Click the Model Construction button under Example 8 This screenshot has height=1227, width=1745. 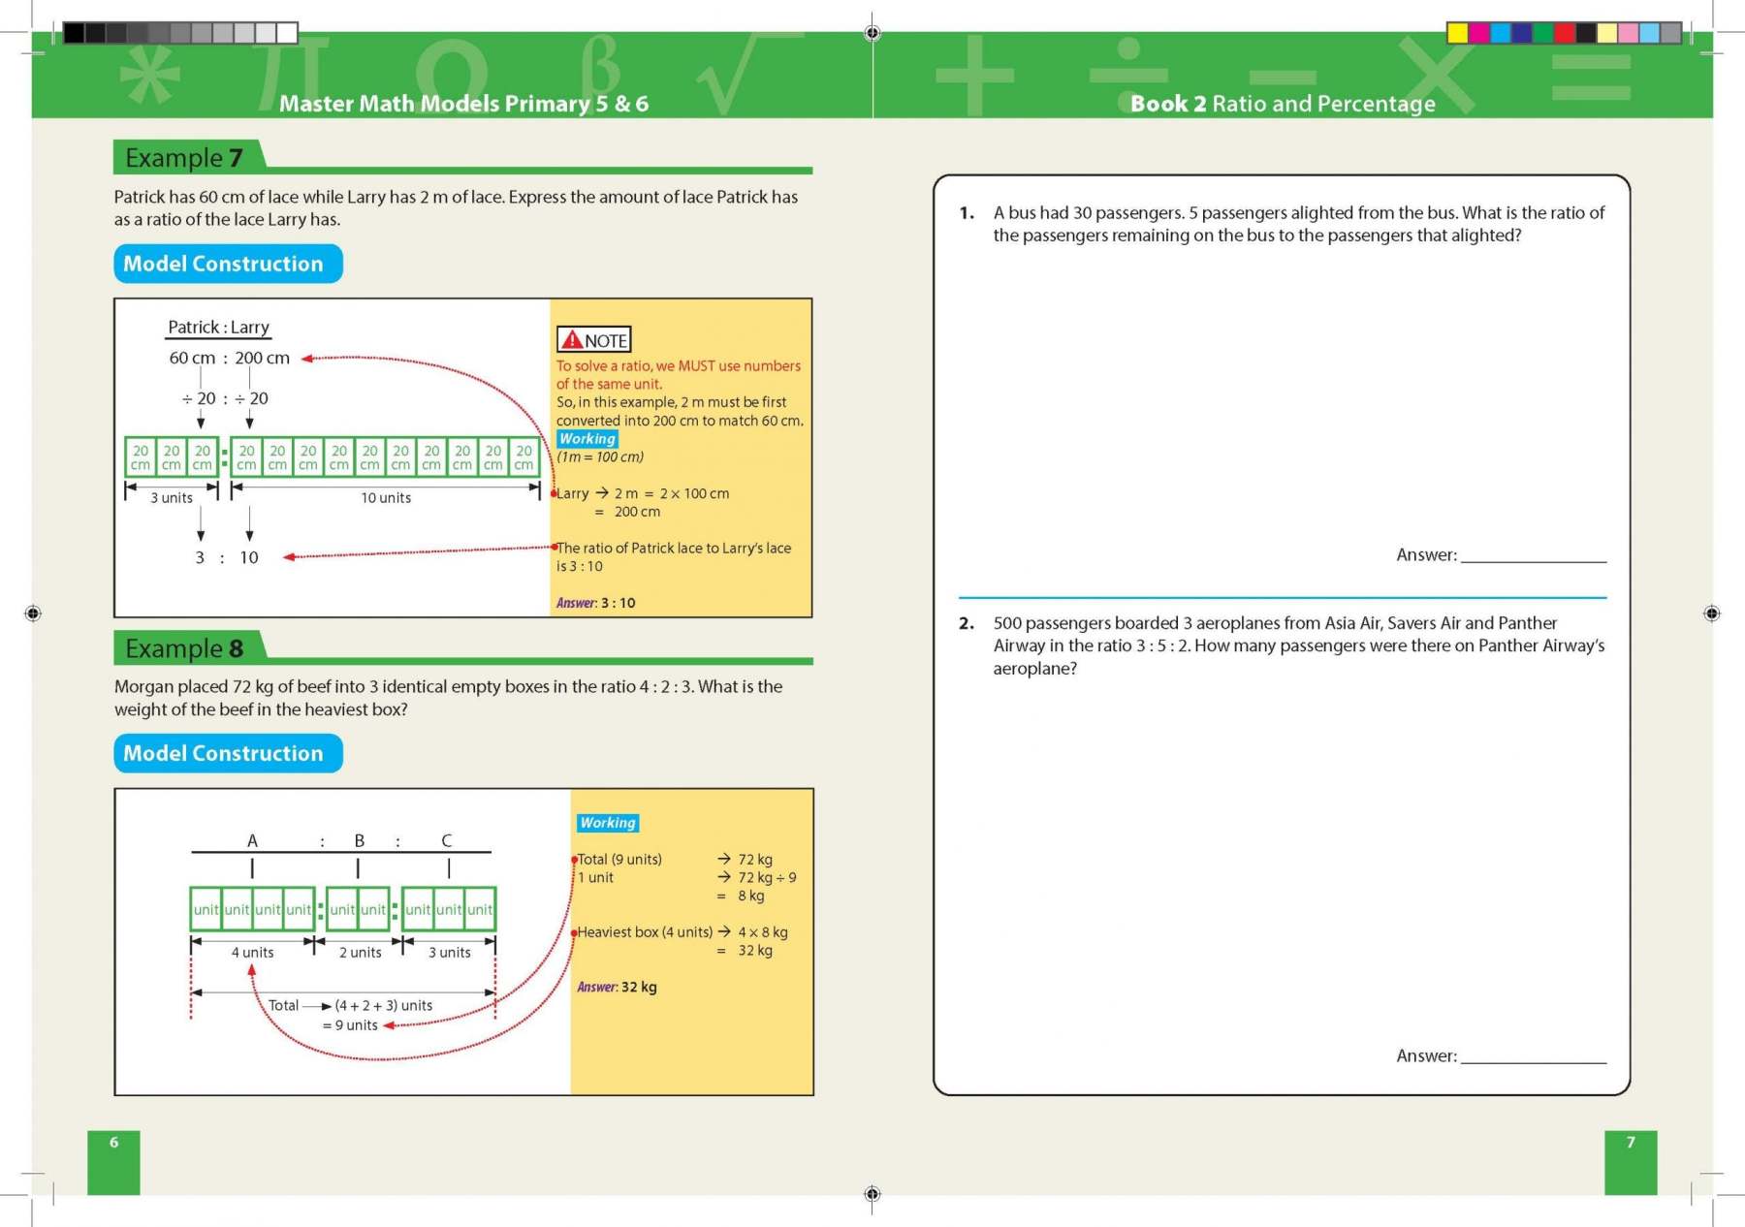227,753
